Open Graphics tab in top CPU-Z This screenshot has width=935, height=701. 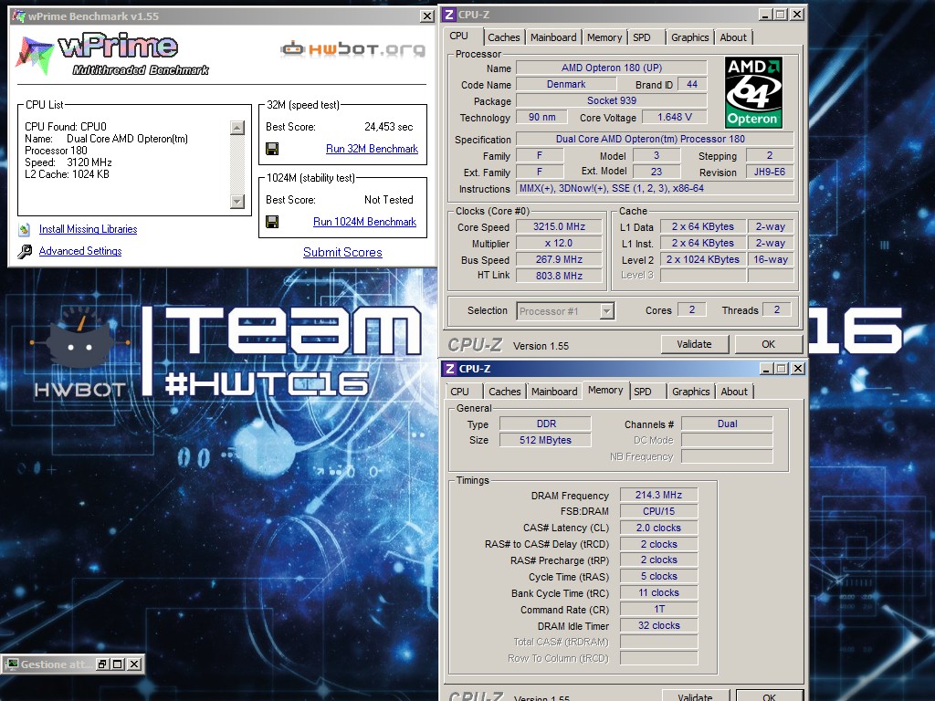[690, 37]
